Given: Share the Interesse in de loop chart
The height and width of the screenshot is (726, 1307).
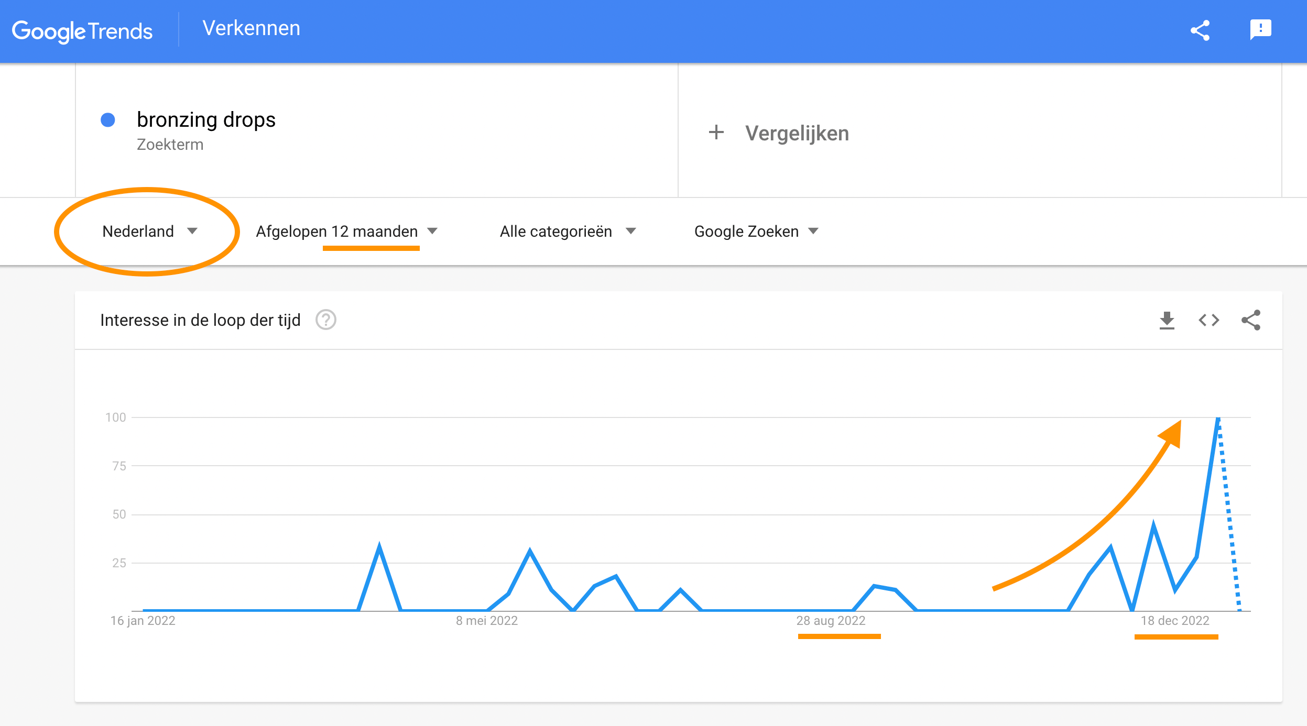Looking at the screenshot, I should (1251, 320).
